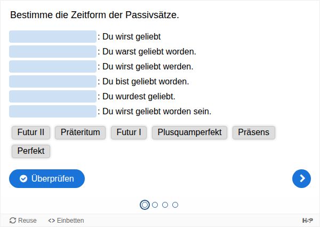Click blank before 'Du warst geliebt worden.'
Viewport: 320px width, 227px height.
[x=53, y=52]
